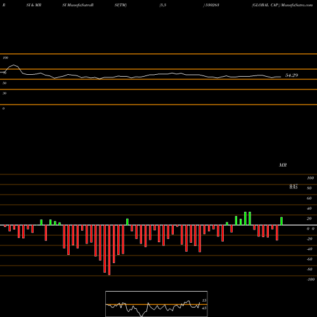Click the -20 label on MR axis

(309, 239)
